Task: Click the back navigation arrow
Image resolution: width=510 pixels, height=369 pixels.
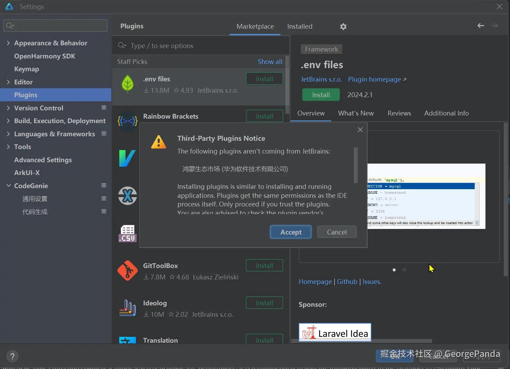Action: pos(481,26)
